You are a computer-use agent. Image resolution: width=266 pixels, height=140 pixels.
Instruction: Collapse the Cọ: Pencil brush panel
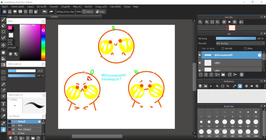(43, 116)
